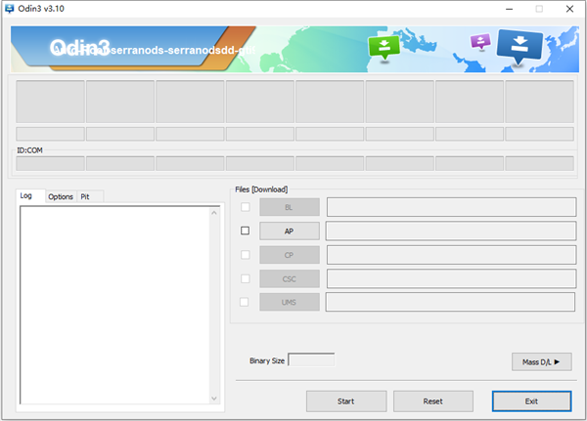587x421 pixels.
Task: Click the BL file button
Action: (x=290, y=207)
